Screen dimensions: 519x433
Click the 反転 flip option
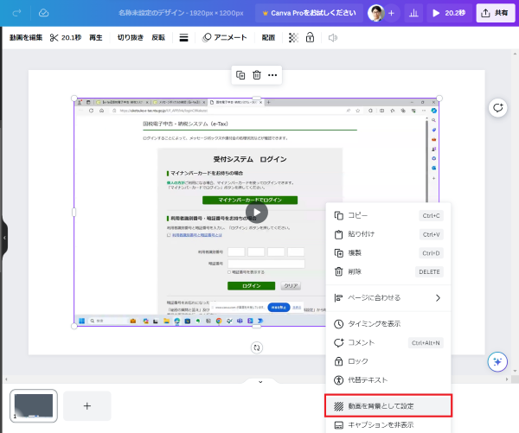tap(158, 38)
